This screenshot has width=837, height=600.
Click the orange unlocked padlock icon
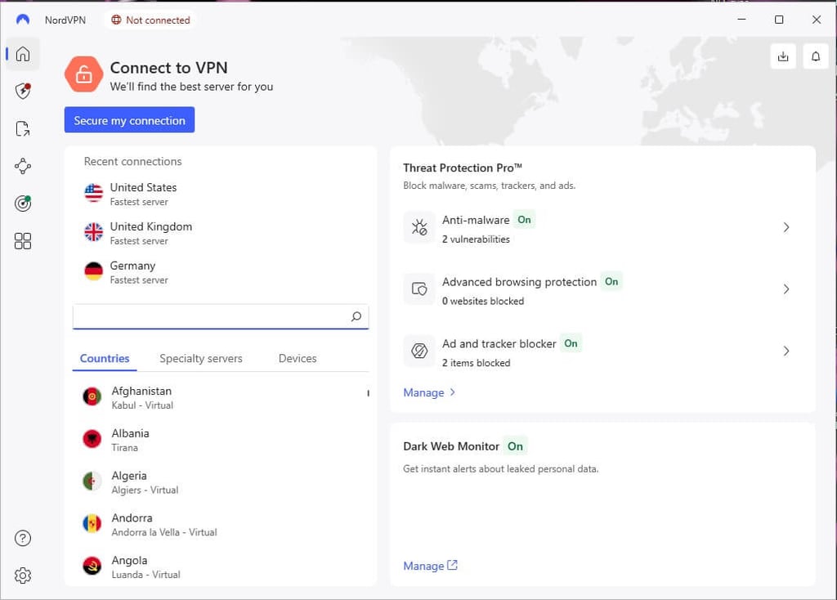pos(84,74)
